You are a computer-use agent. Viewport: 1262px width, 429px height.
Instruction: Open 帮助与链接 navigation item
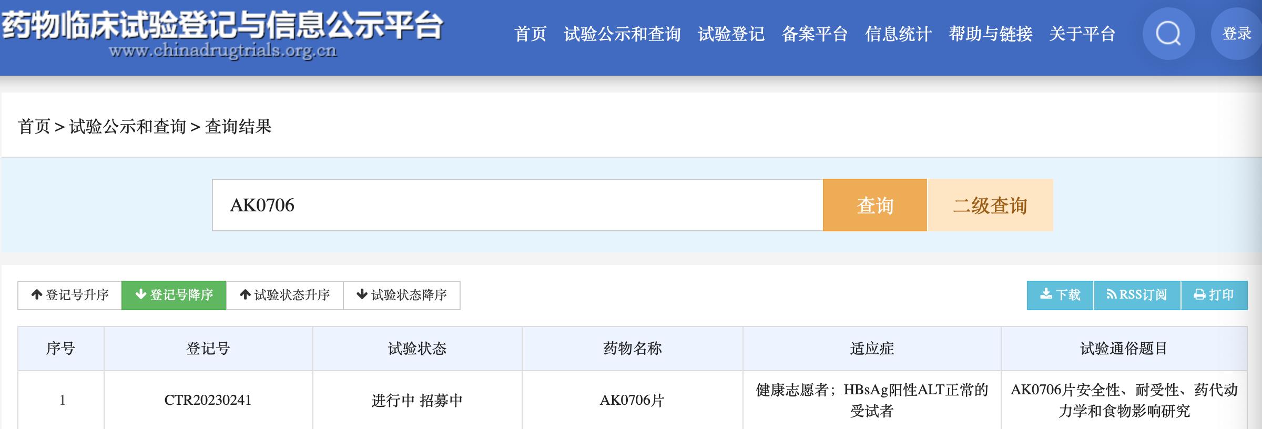[990, 34]
